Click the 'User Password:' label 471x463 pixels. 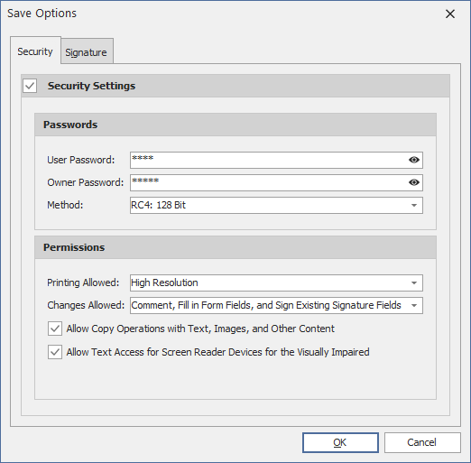tap(81, 160)
